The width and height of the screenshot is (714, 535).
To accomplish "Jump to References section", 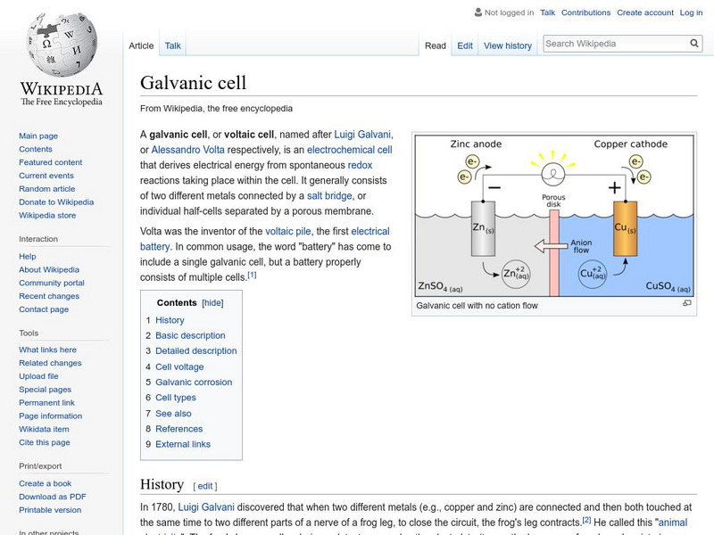I will tap(179, 429).
